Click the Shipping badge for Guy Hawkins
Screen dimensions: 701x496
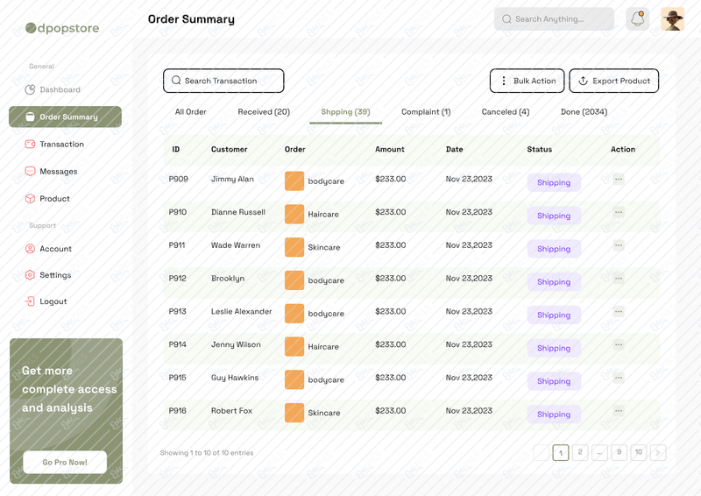coord(554,381)
